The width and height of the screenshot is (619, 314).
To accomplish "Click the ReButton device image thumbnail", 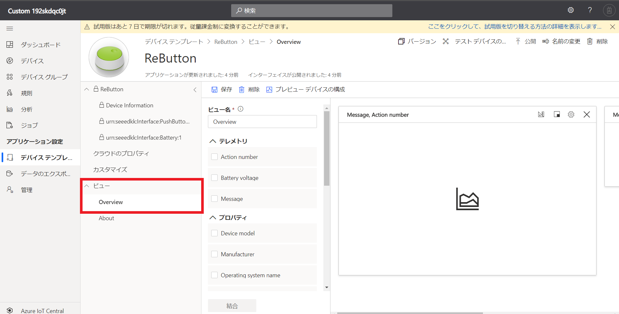I will [109, 57].
